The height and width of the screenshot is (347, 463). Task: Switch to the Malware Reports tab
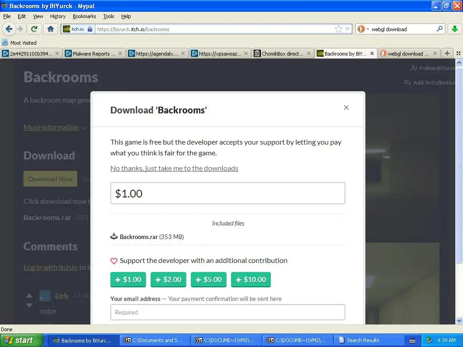coord(94,53)
